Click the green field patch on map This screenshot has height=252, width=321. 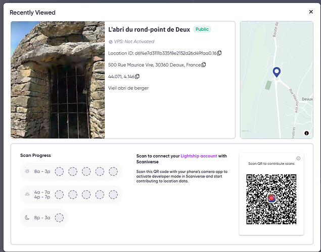click(x=268, y=85)
